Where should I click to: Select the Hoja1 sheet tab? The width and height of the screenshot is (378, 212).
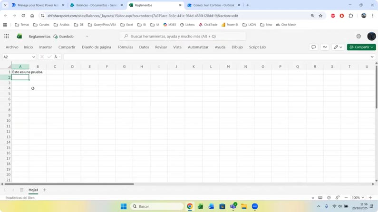tap(33, 190)
